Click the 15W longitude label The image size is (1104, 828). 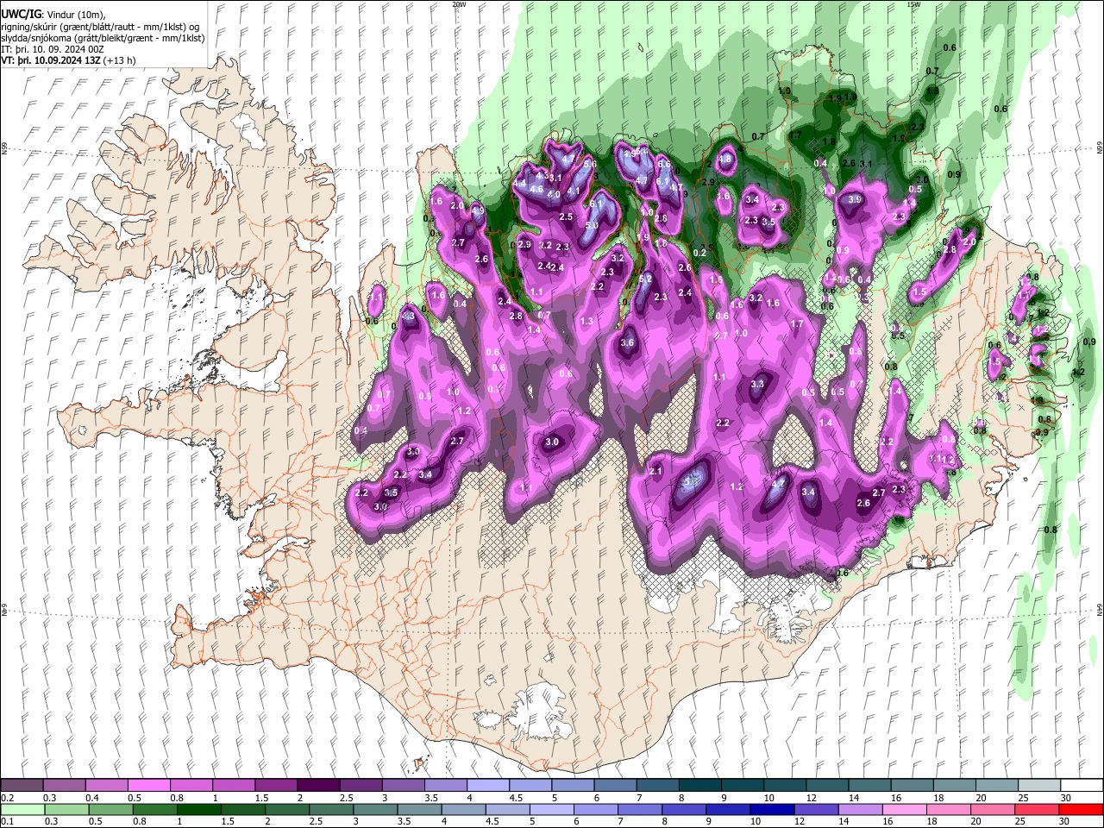coord(913,4)
